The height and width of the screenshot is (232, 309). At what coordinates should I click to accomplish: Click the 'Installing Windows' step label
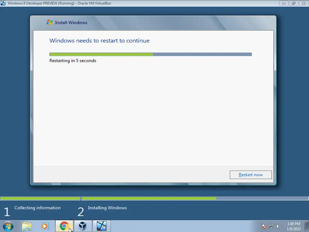point(107,208)
